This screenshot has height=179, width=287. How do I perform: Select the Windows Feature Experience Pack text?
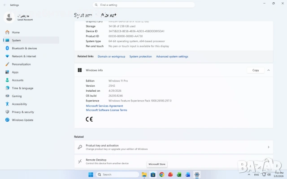coord(140,101)
